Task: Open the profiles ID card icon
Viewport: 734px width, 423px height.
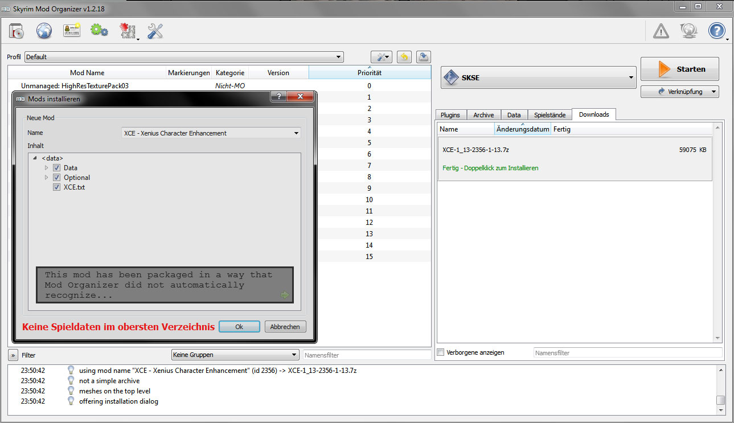Action: pos(72,31)
